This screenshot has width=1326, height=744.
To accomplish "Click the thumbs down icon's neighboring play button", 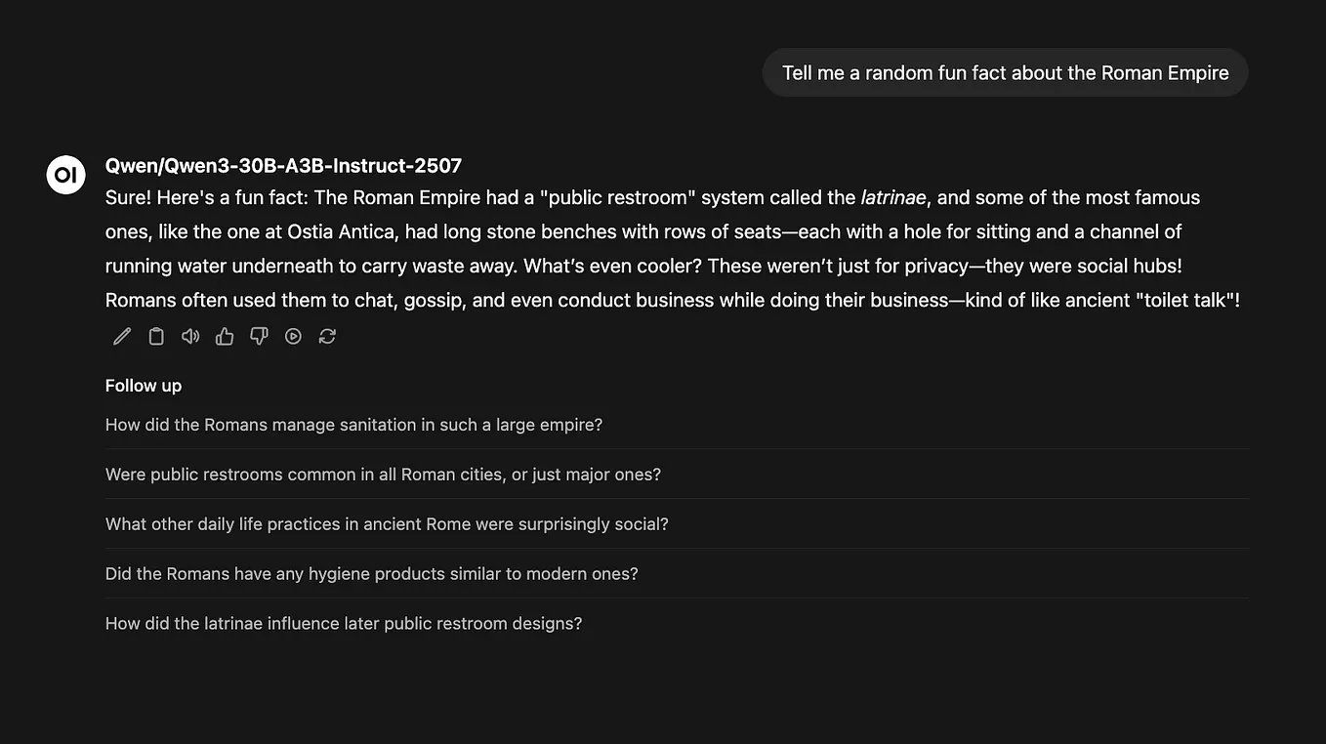I will click(x=293, y=335).
